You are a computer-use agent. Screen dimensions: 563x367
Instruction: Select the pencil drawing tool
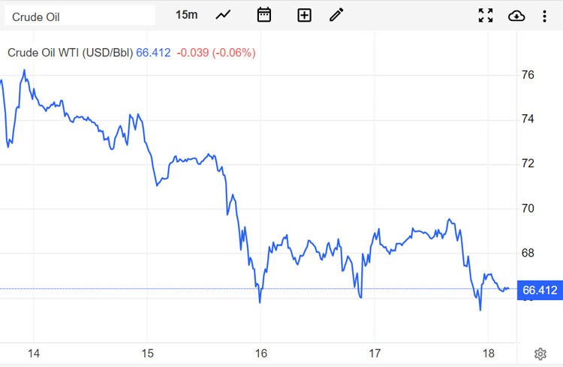pyautogui.click(x=336, y=15)
